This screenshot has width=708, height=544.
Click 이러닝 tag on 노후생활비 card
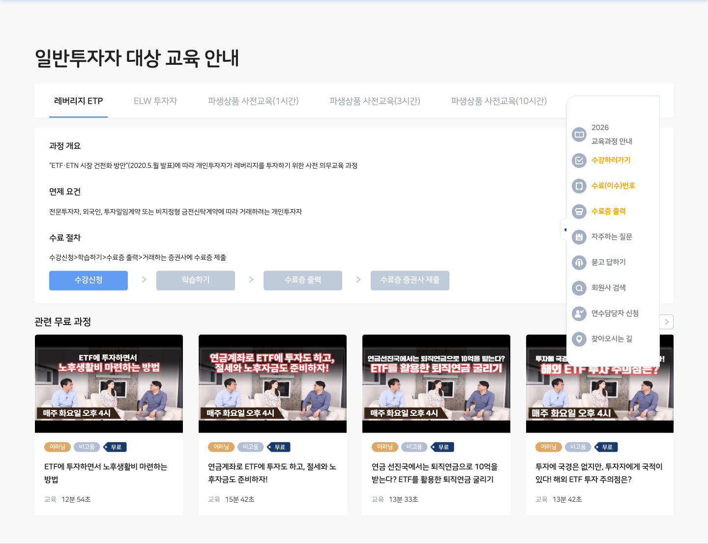point(58,447)
